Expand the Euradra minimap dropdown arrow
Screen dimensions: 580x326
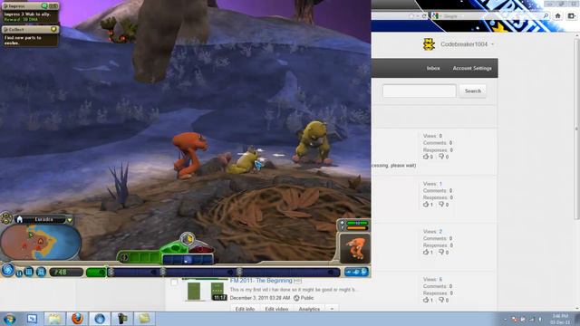tap(70, 220)
